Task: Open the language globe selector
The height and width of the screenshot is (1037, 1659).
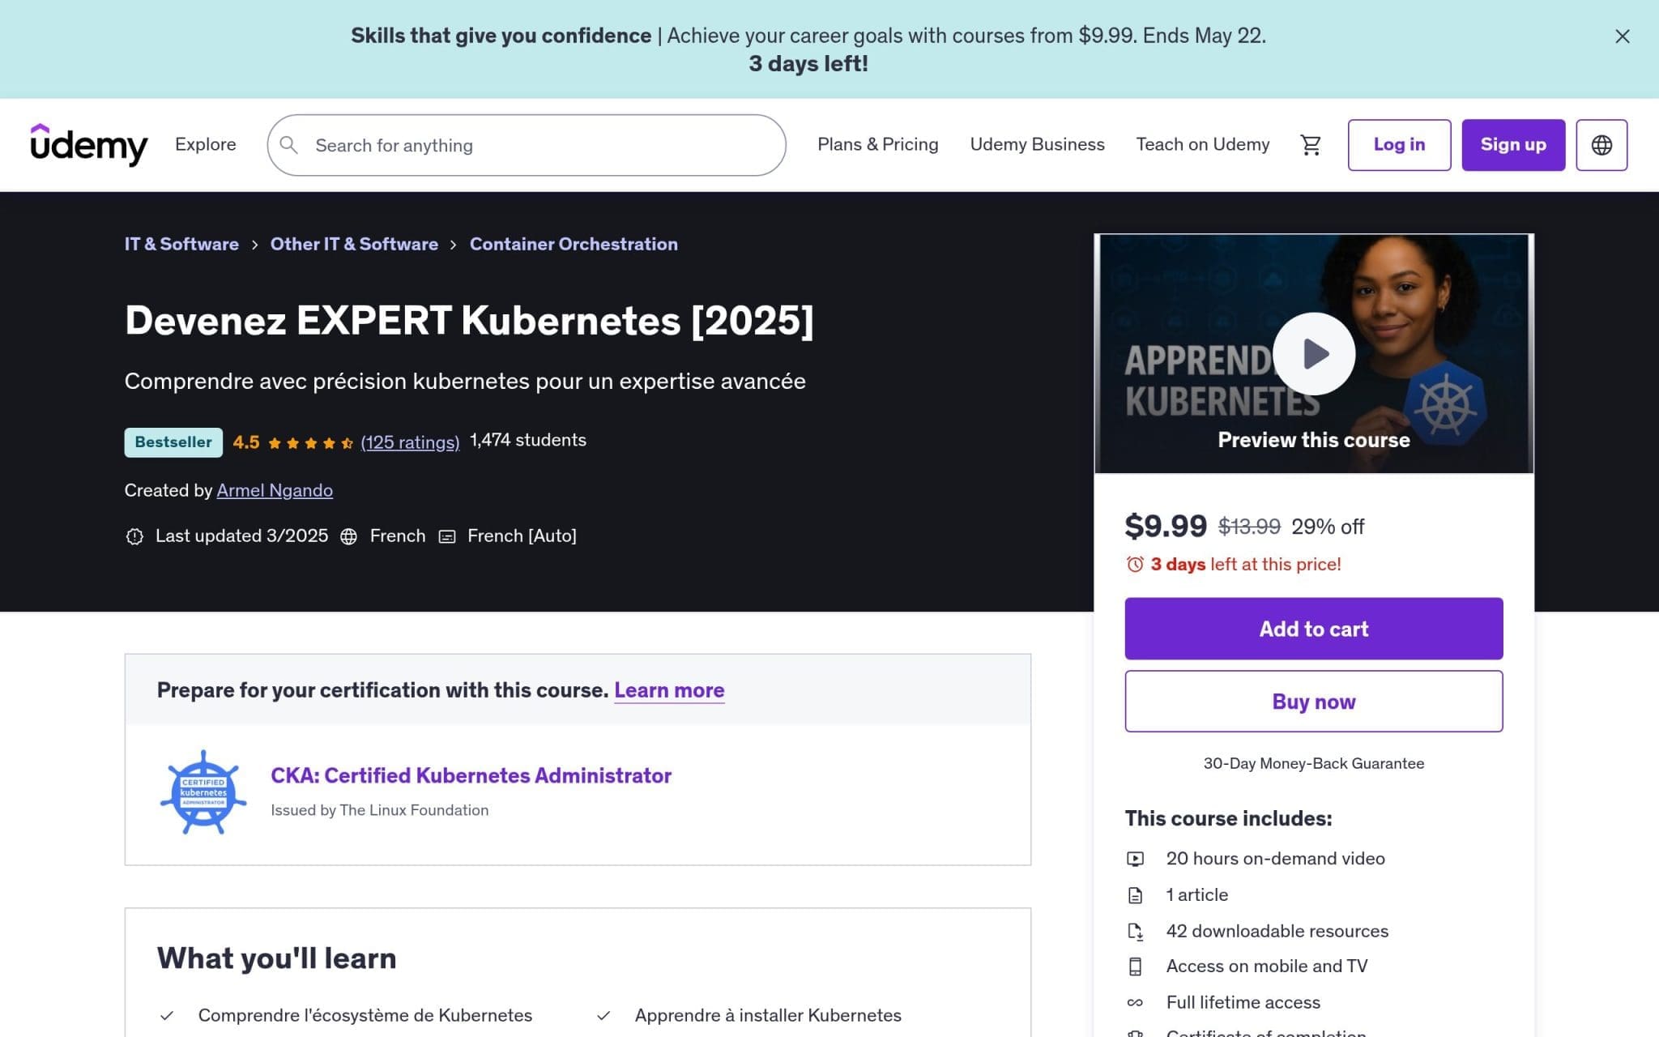Action: [1601, 145]
